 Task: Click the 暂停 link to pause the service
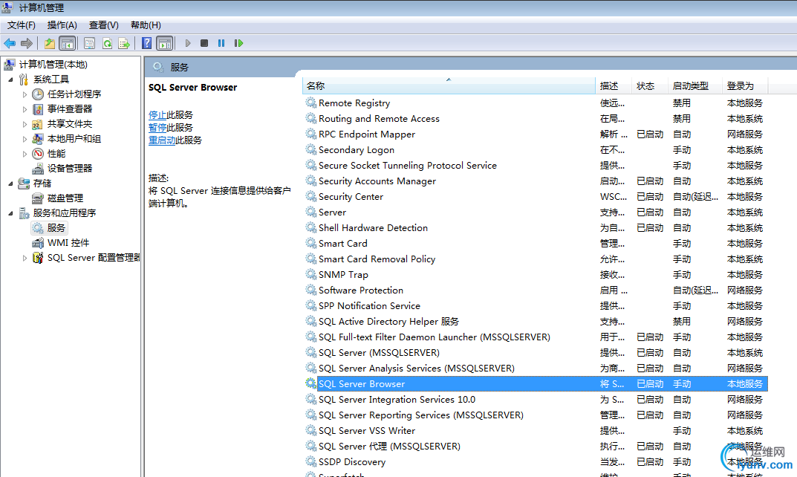[157, 128]
